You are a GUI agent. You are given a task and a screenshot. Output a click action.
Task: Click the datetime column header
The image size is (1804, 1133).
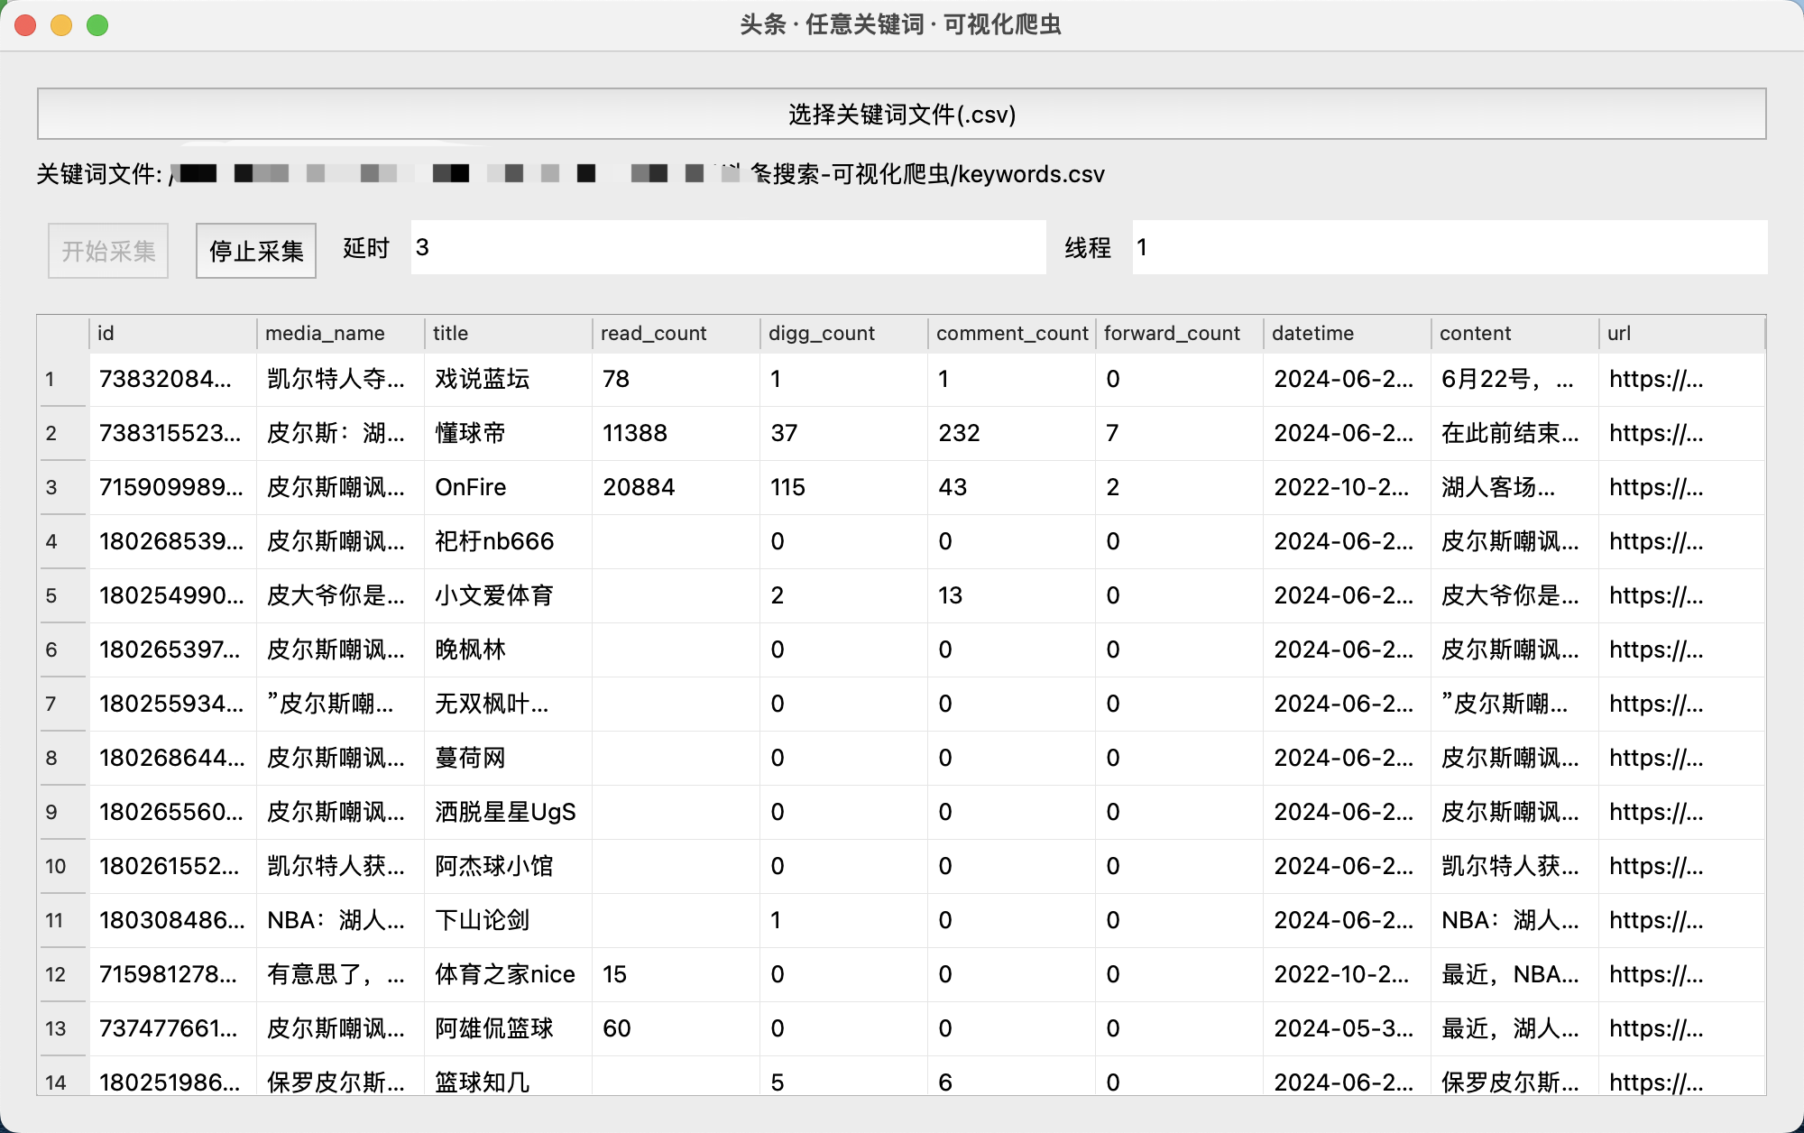coord(1347,334)
